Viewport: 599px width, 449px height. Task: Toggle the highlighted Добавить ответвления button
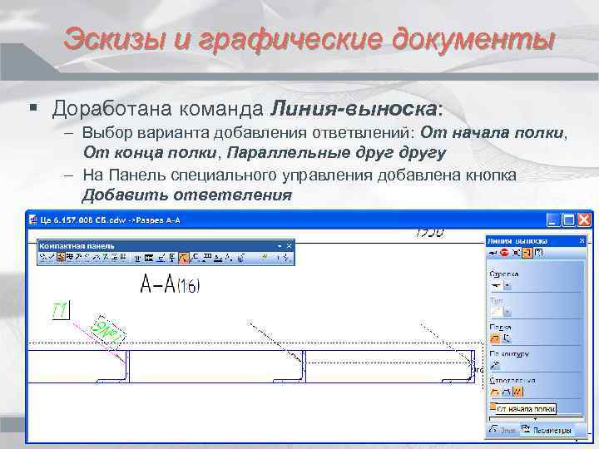click(x=527, y=253)
